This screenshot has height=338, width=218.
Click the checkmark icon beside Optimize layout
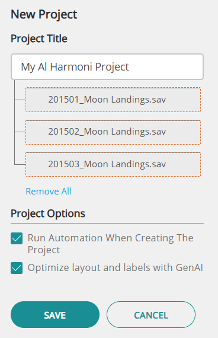pos(17,268)
